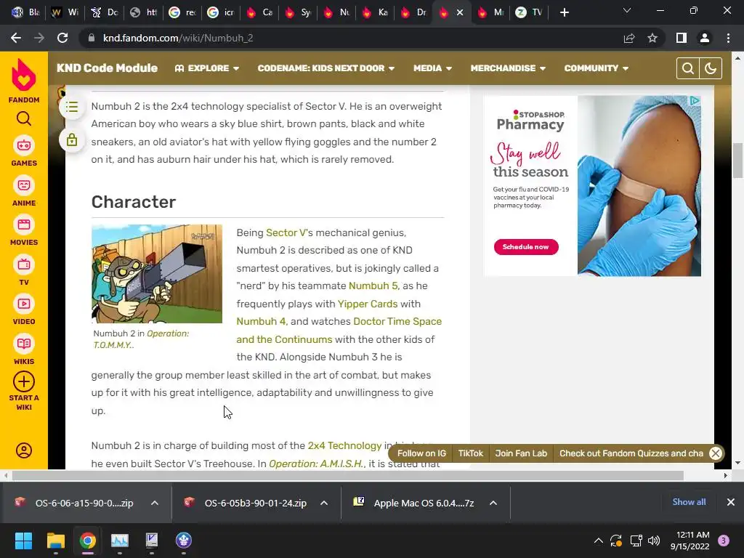Open File Explorer from the taskbar
The height and width of the screenshot is (558, 744).
tap(55, 541)
